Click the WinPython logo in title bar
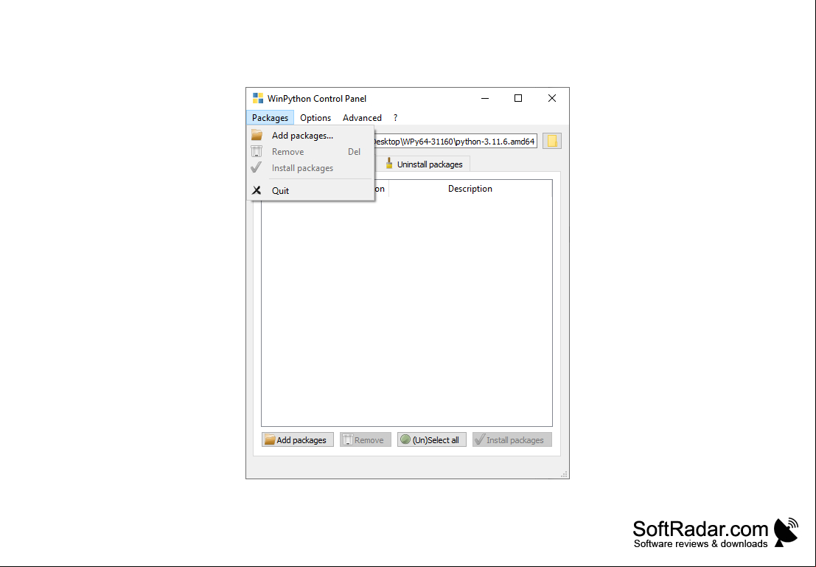 pos(258,98)
